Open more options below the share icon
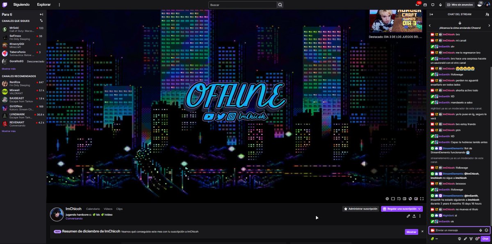The image size is (492, 244). pos(420,216)
